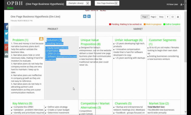Image resolution: width=191 pixels, height=115 pixels.
Task: Open the Story tab
Action: (161, 17)
